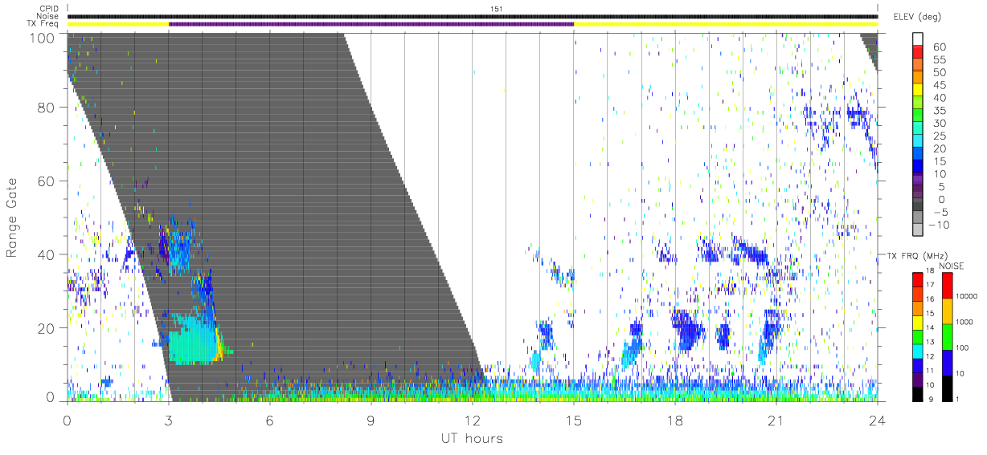Click the 18 tick label on the UT hours axis
This screenshot has height=455, width=987.
[x=675, y=420]
